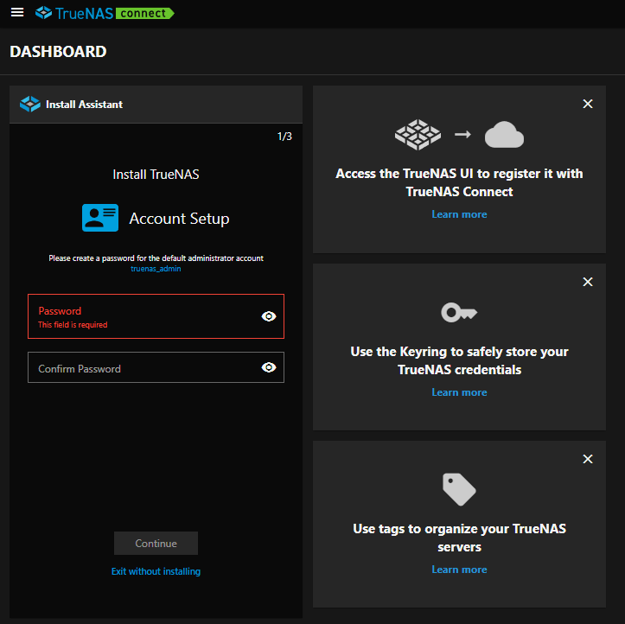Click the TrueNAS connect logo

(x=105, y=13)
